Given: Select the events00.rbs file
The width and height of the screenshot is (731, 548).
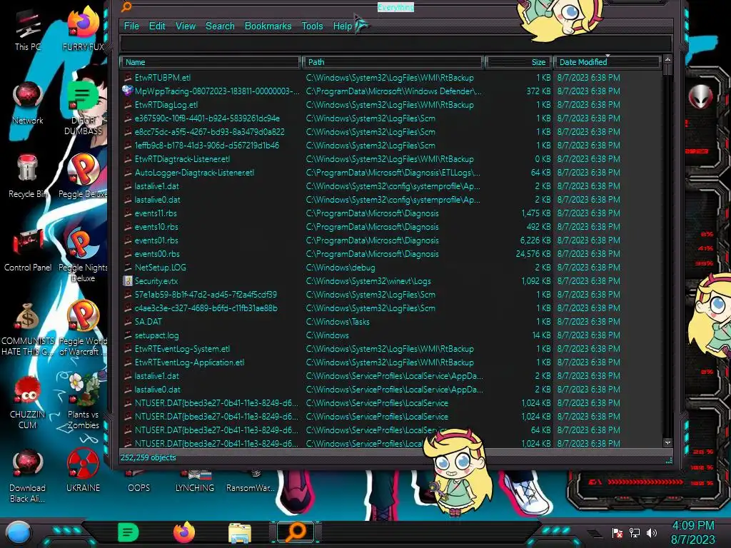Looking at the screenshot, I should 157,254.
